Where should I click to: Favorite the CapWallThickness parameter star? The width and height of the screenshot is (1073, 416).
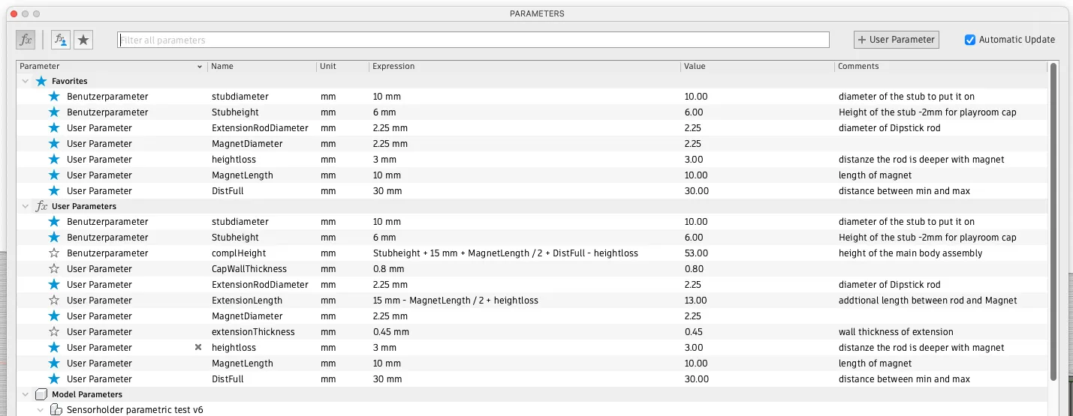(54, 269)
